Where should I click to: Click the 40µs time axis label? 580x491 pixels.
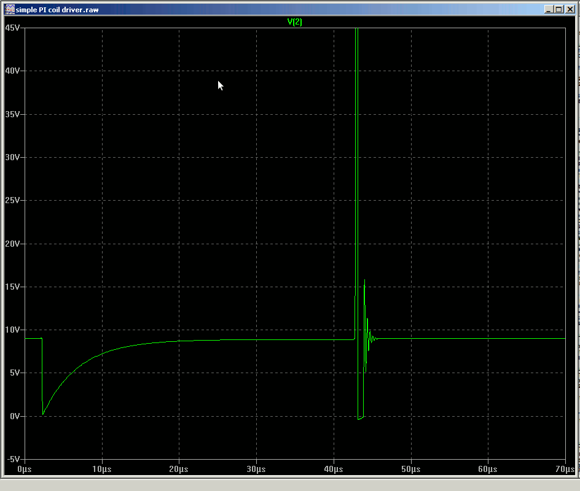[x=333, y=469]
